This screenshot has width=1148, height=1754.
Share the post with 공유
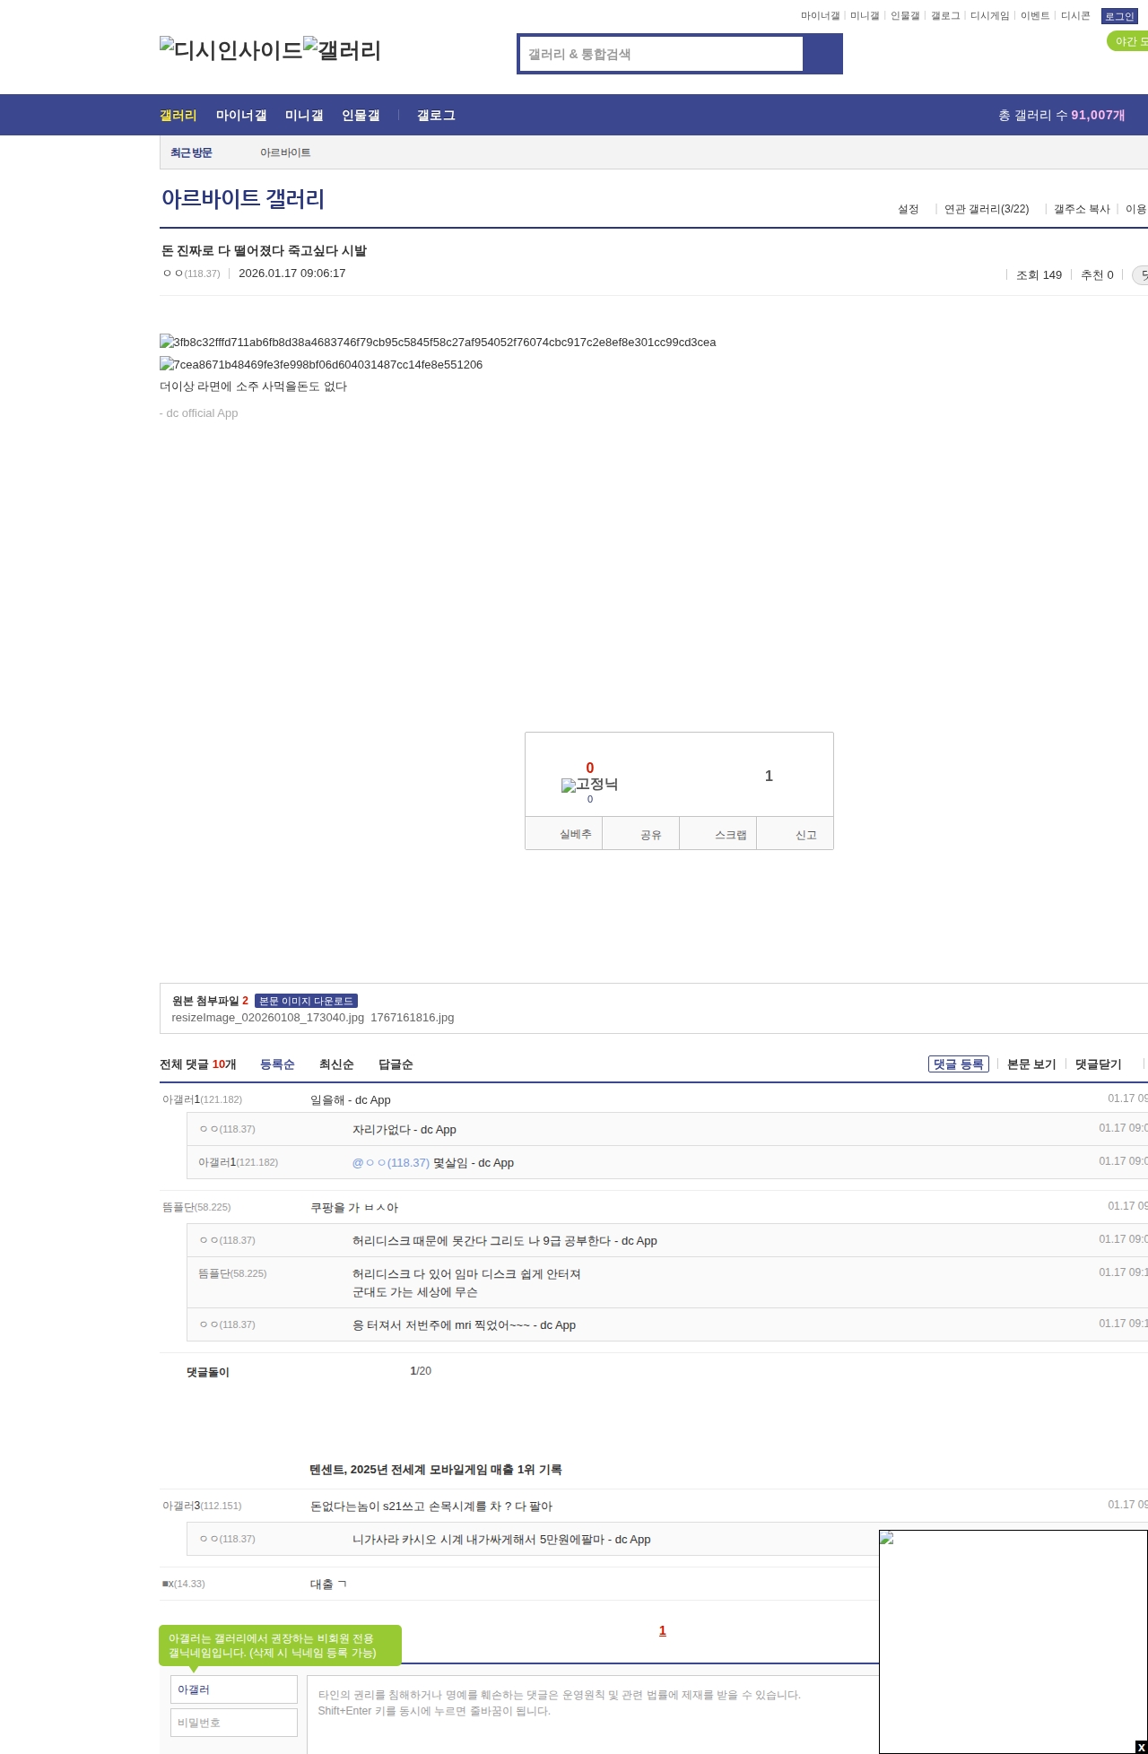pos(641,833)
